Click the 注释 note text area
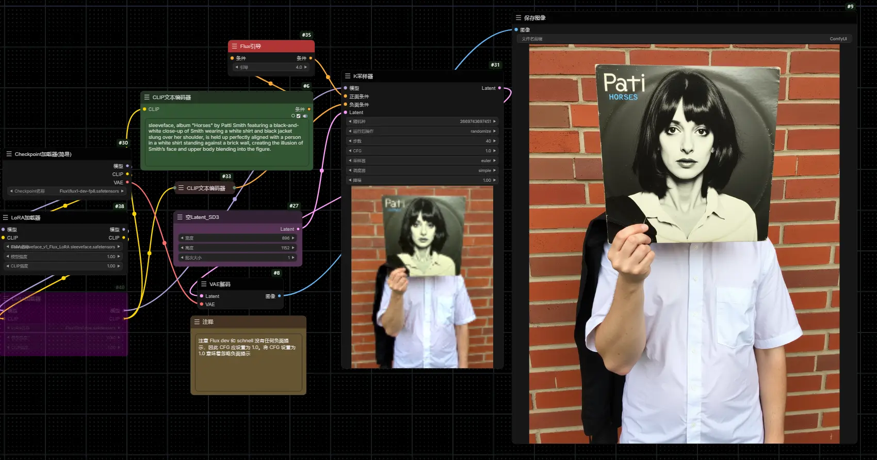877x460 pixels. tap(248, 361)
